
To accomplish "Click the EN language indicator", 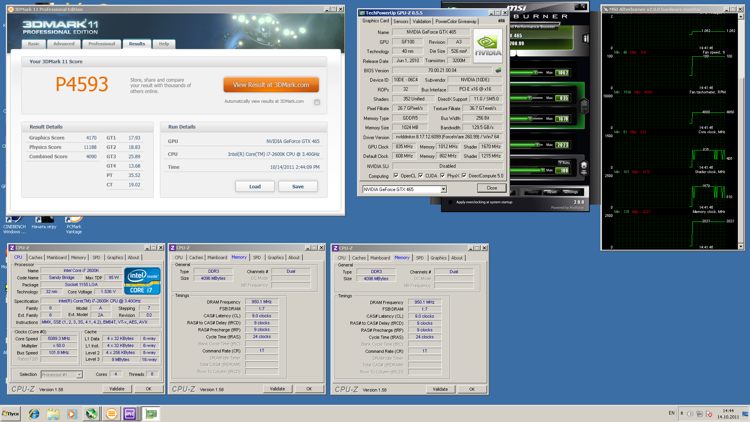I will 671,413.
